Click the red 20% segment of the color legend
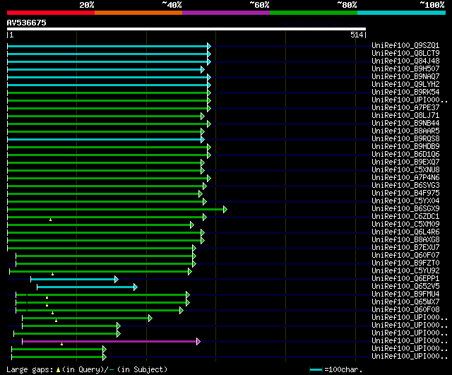This screenshot has height=375, width=452. tap(51, 13)
